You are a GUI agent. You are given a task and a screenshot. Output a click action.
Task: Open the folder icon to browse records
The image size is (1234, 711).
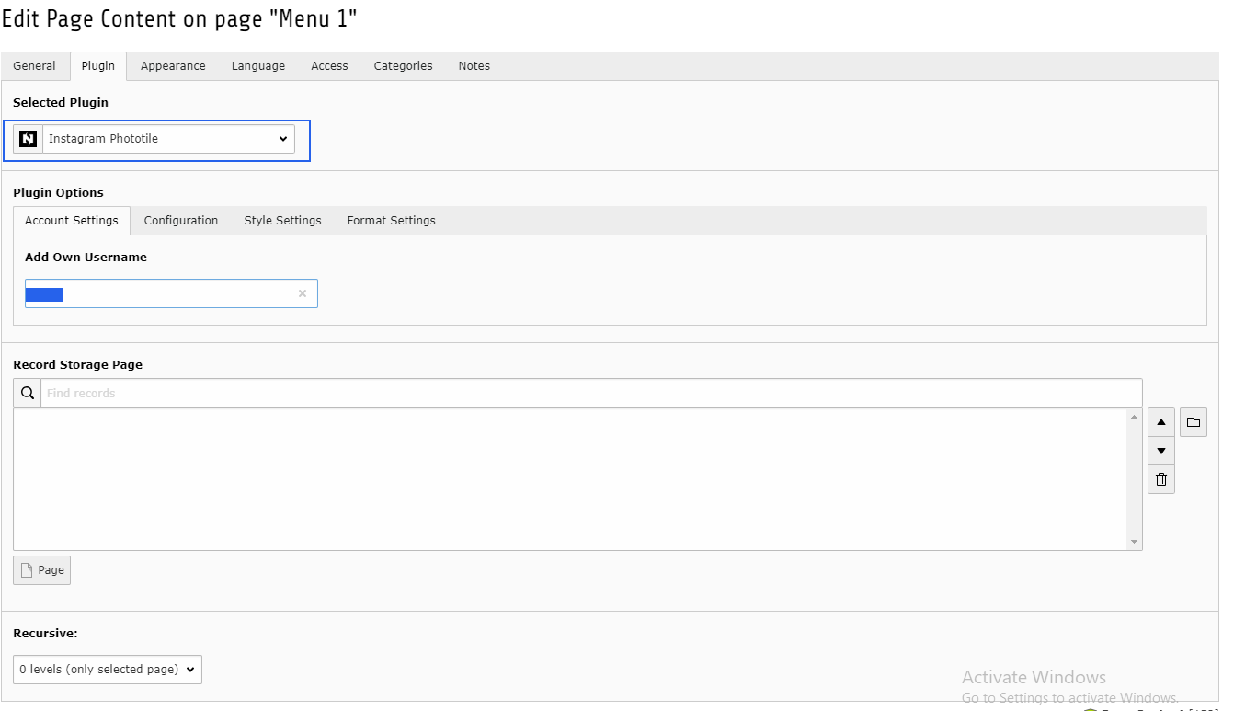click(x=1194, y=422)
